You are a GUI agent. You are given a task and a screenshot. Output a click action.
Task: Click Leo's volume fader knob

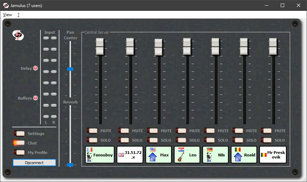(x=187, y=47)
